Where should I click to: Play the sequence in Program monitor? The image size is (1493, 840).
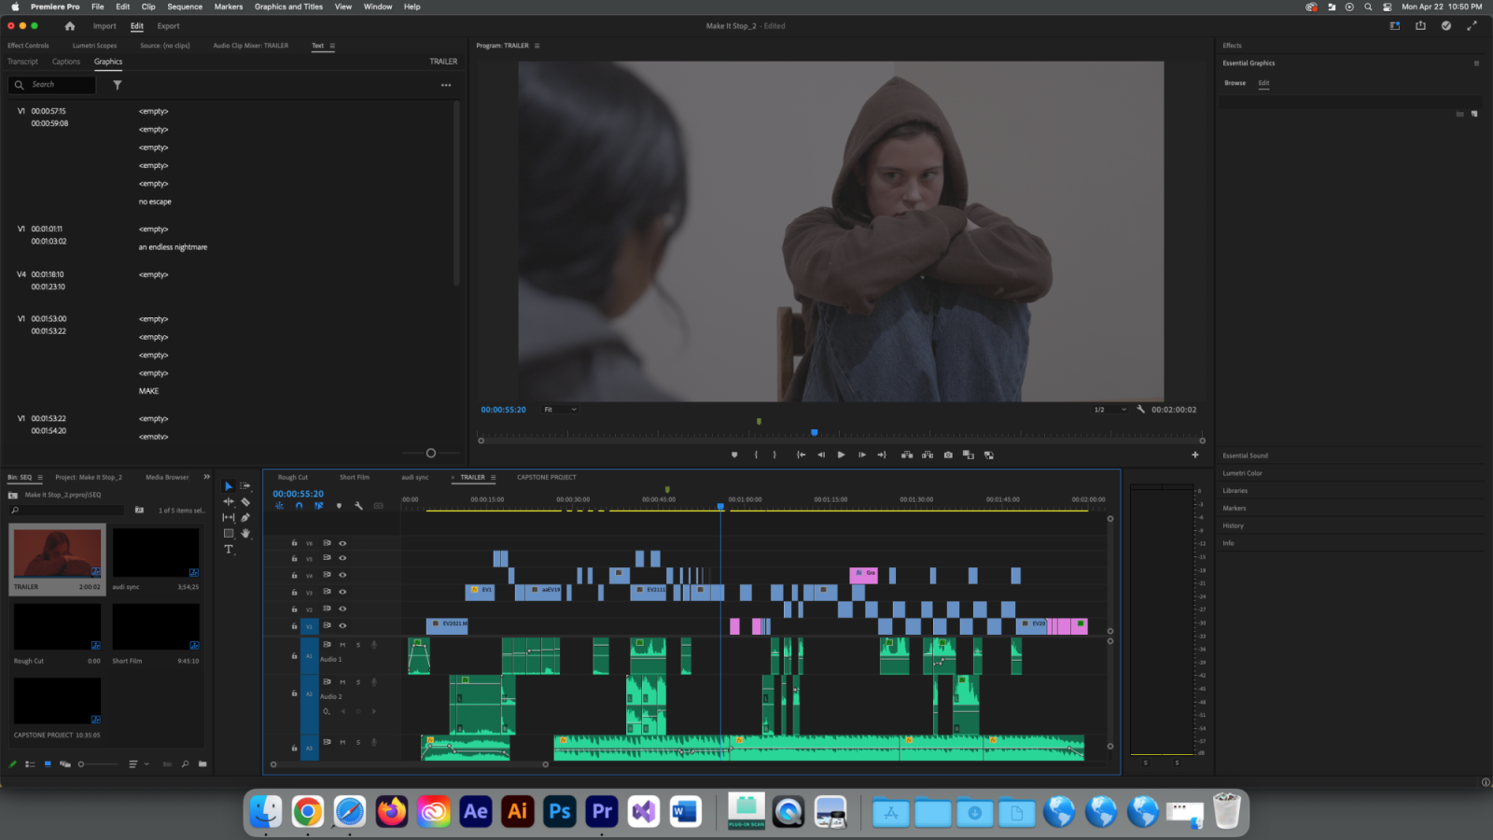click(x=841, y=455)
